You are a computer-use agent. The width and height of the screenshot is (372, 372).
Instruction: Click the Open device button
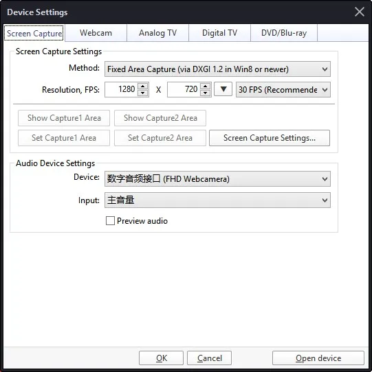pos(318,358)
